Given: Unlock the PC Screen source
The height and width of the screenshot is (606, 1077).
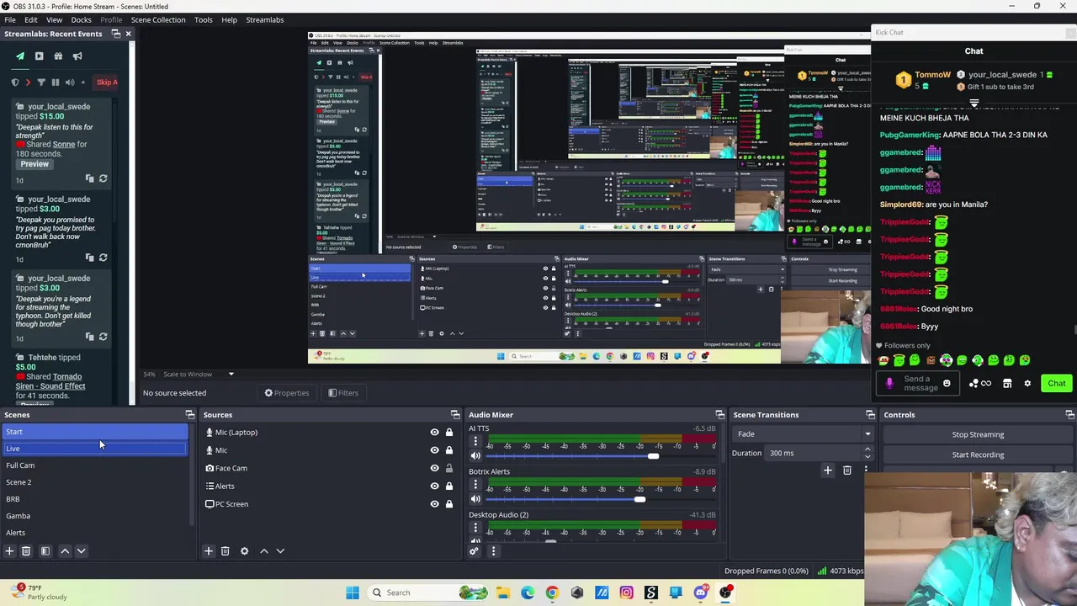Looking at the screenshot, I should pos(449,504).
